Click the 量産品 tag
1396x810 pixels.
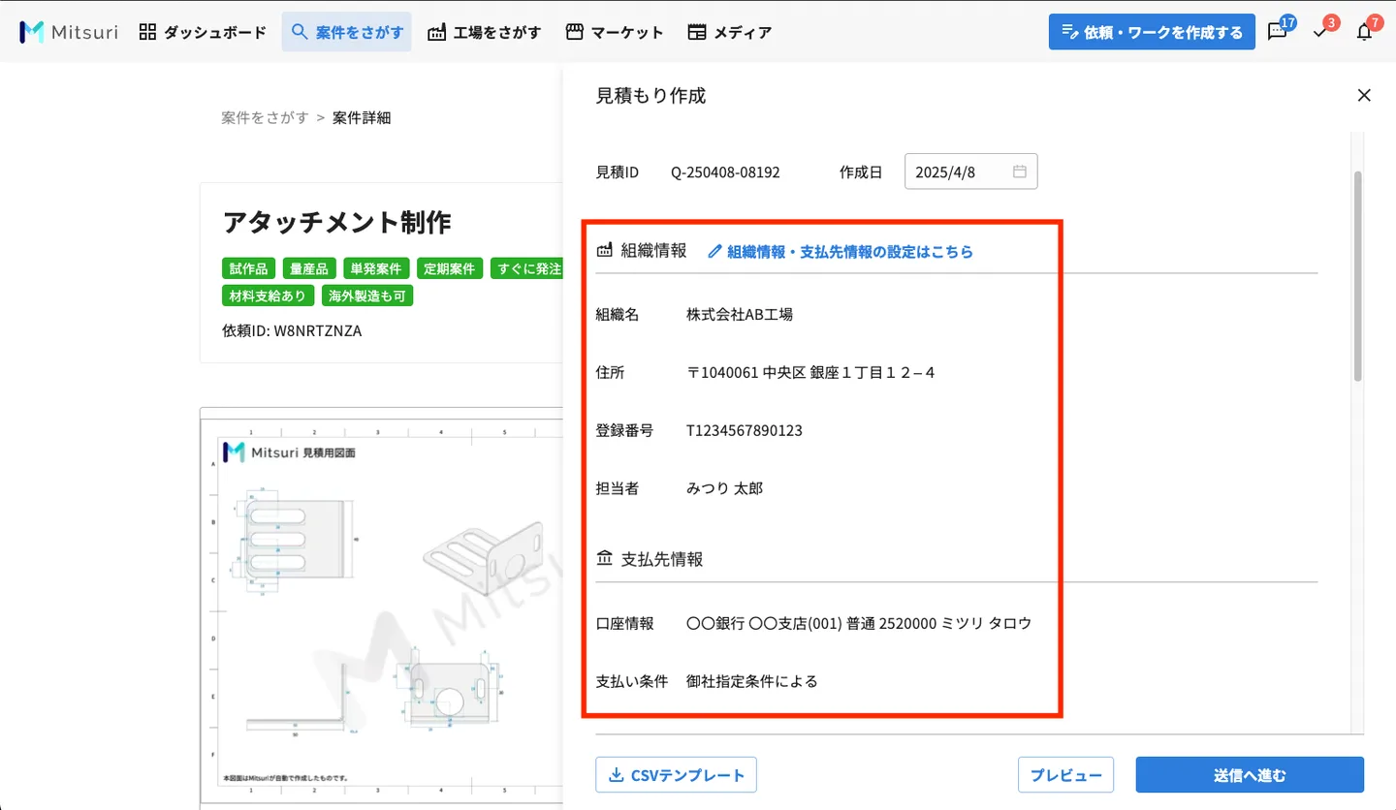[x=309, y=268]
